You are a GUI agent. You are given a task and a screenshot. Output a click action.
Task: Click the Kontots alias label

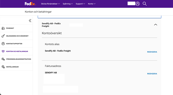[52, 44]
